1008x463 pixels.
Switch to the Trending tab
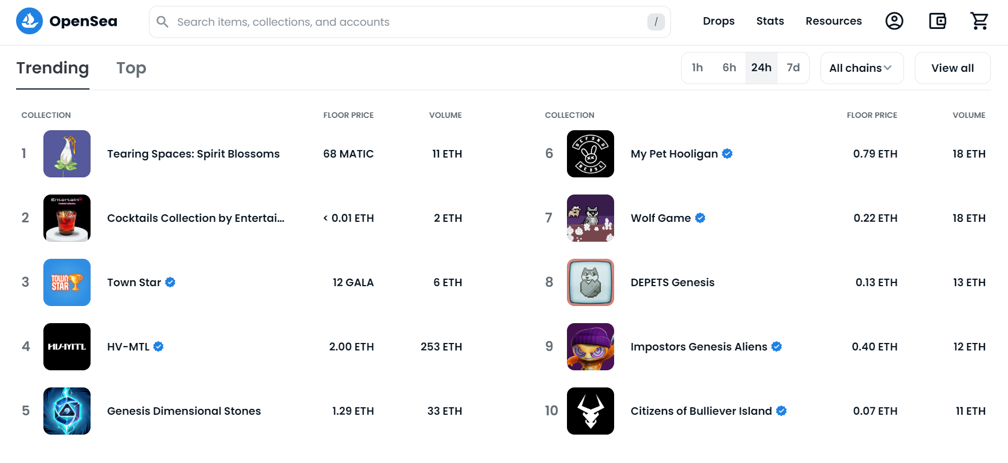[x=53, y=68]
